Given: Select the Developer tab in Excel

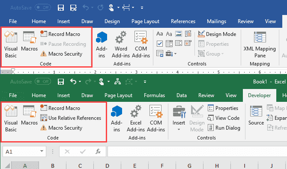Looking at the screenshot, I should click(259, 95).
